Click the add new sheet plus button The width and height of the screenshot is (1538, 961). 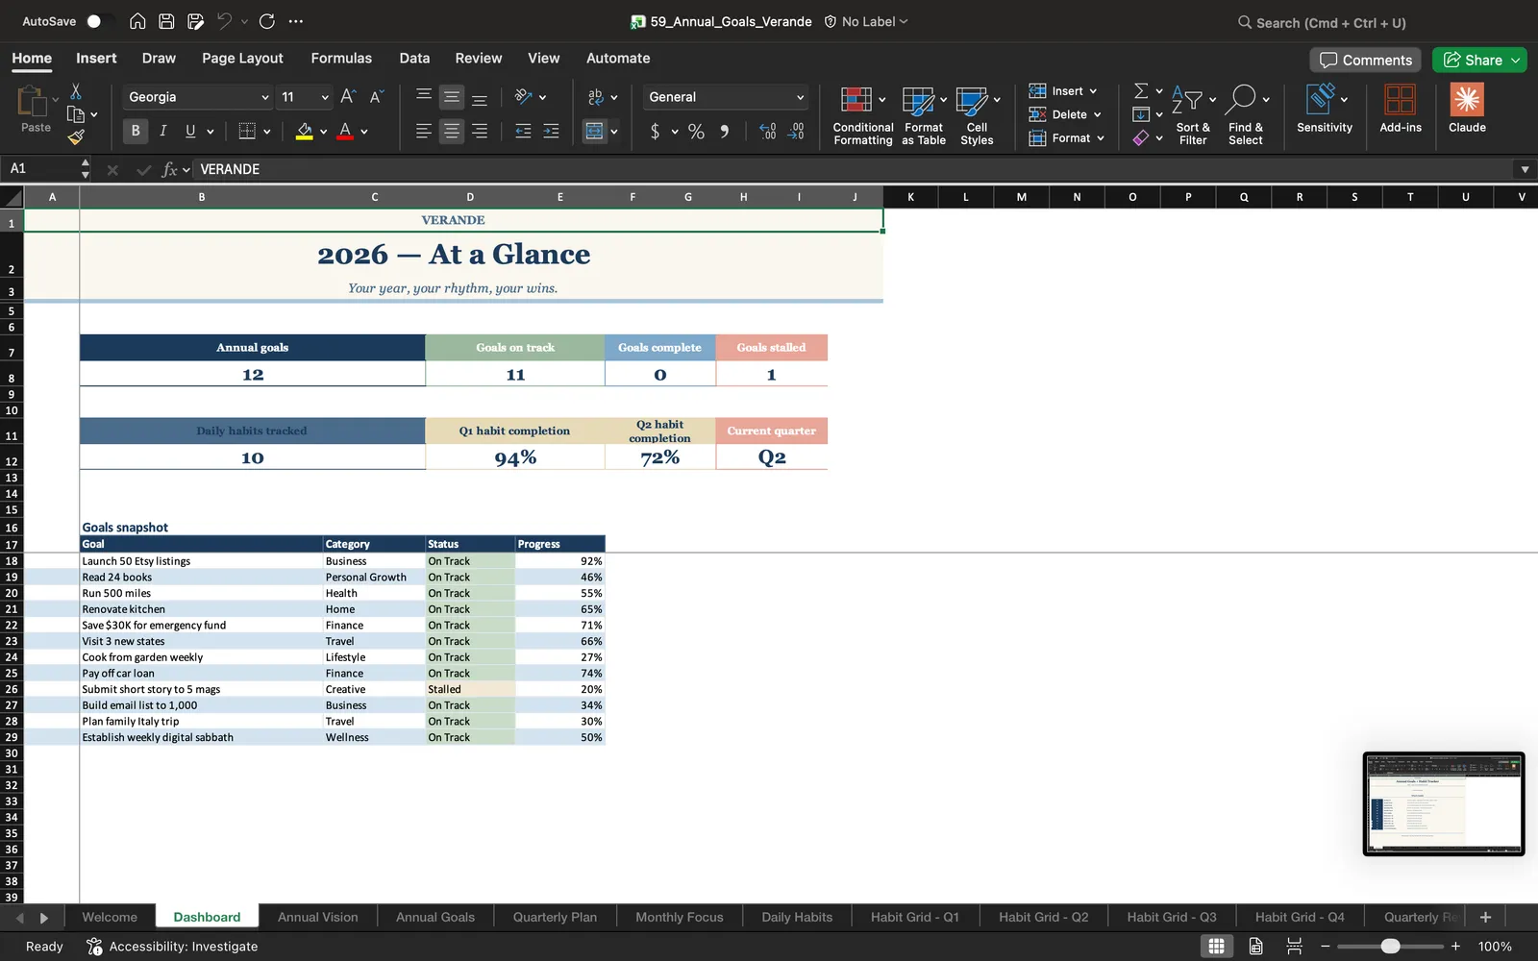click(x=1485, y=917)
